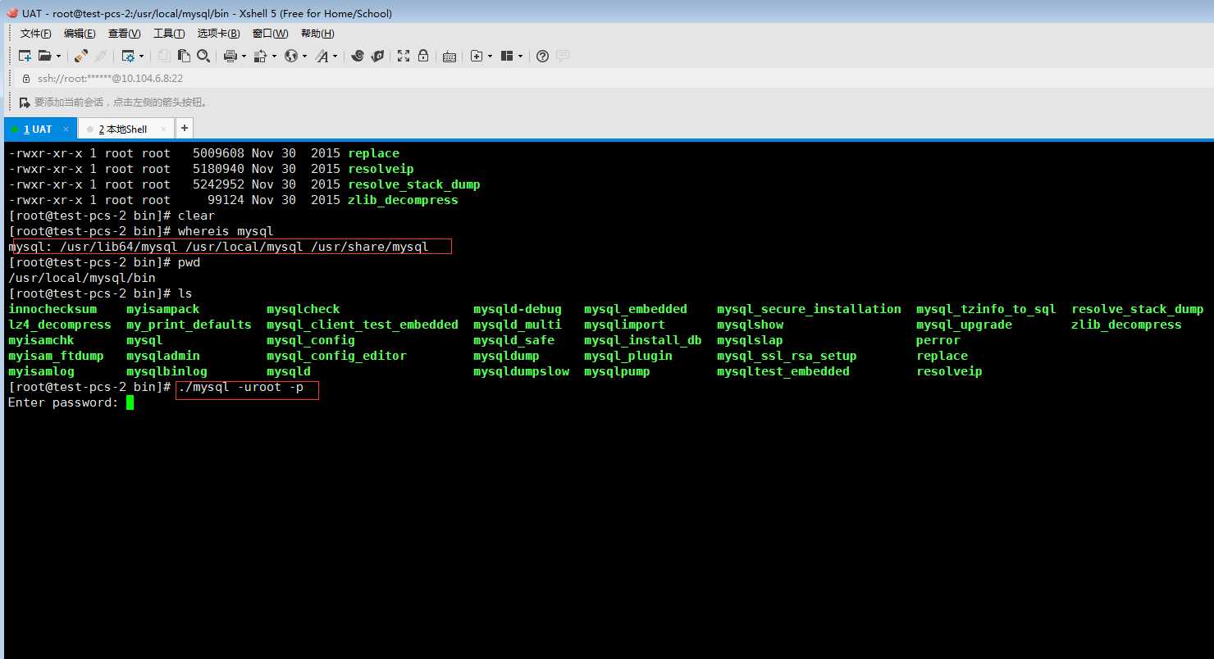Viewport: 1214px width, 659px height.
Task: Click the virtual keyboard icon
Action: pos(450,57)
